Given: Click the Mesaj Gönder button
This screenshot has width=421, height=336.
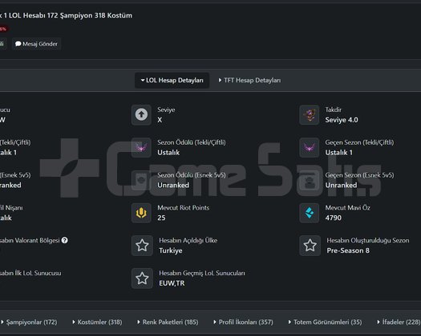Looking at the screenshot, I should tap(37, 44).
